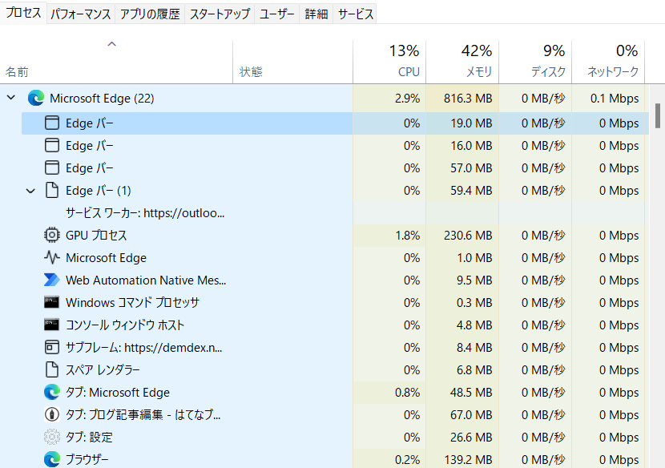
Task: Click the Edge icon of ブラウザー row
Action: coord(52,459)
